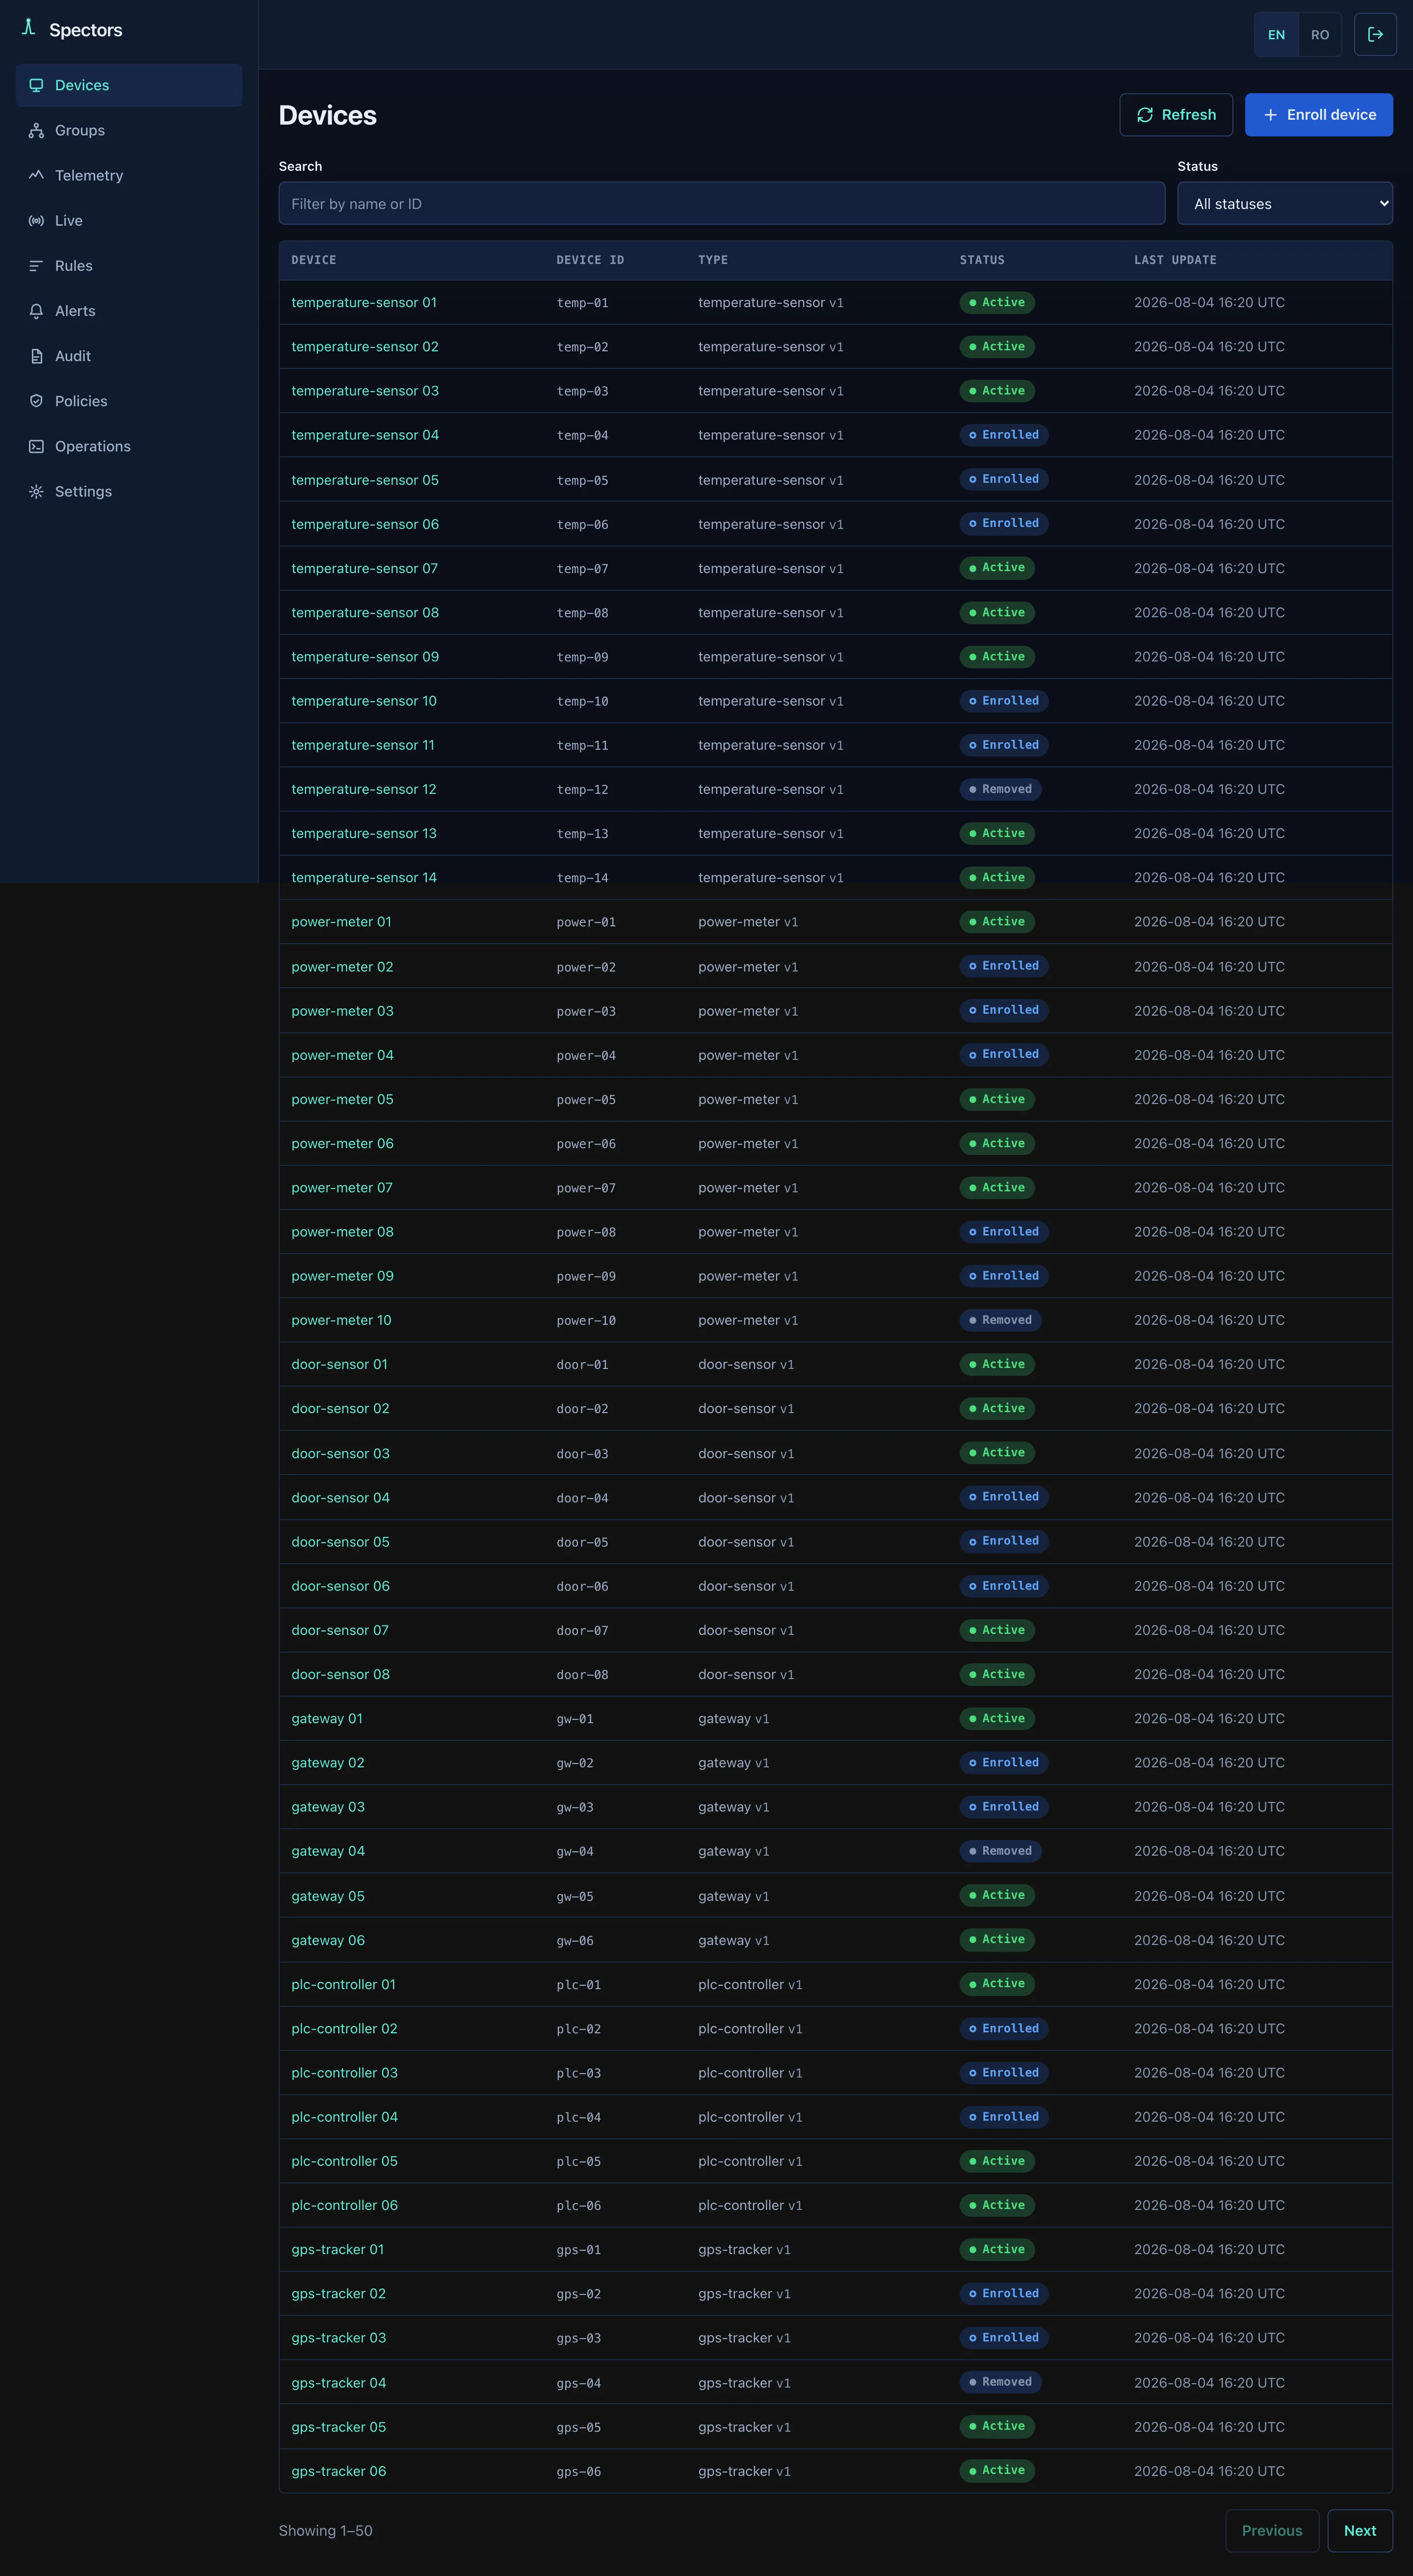Click the Enrolled badge for power-meter 02
This screenshot has width=1413, height=2576.
pos(1003,966)
